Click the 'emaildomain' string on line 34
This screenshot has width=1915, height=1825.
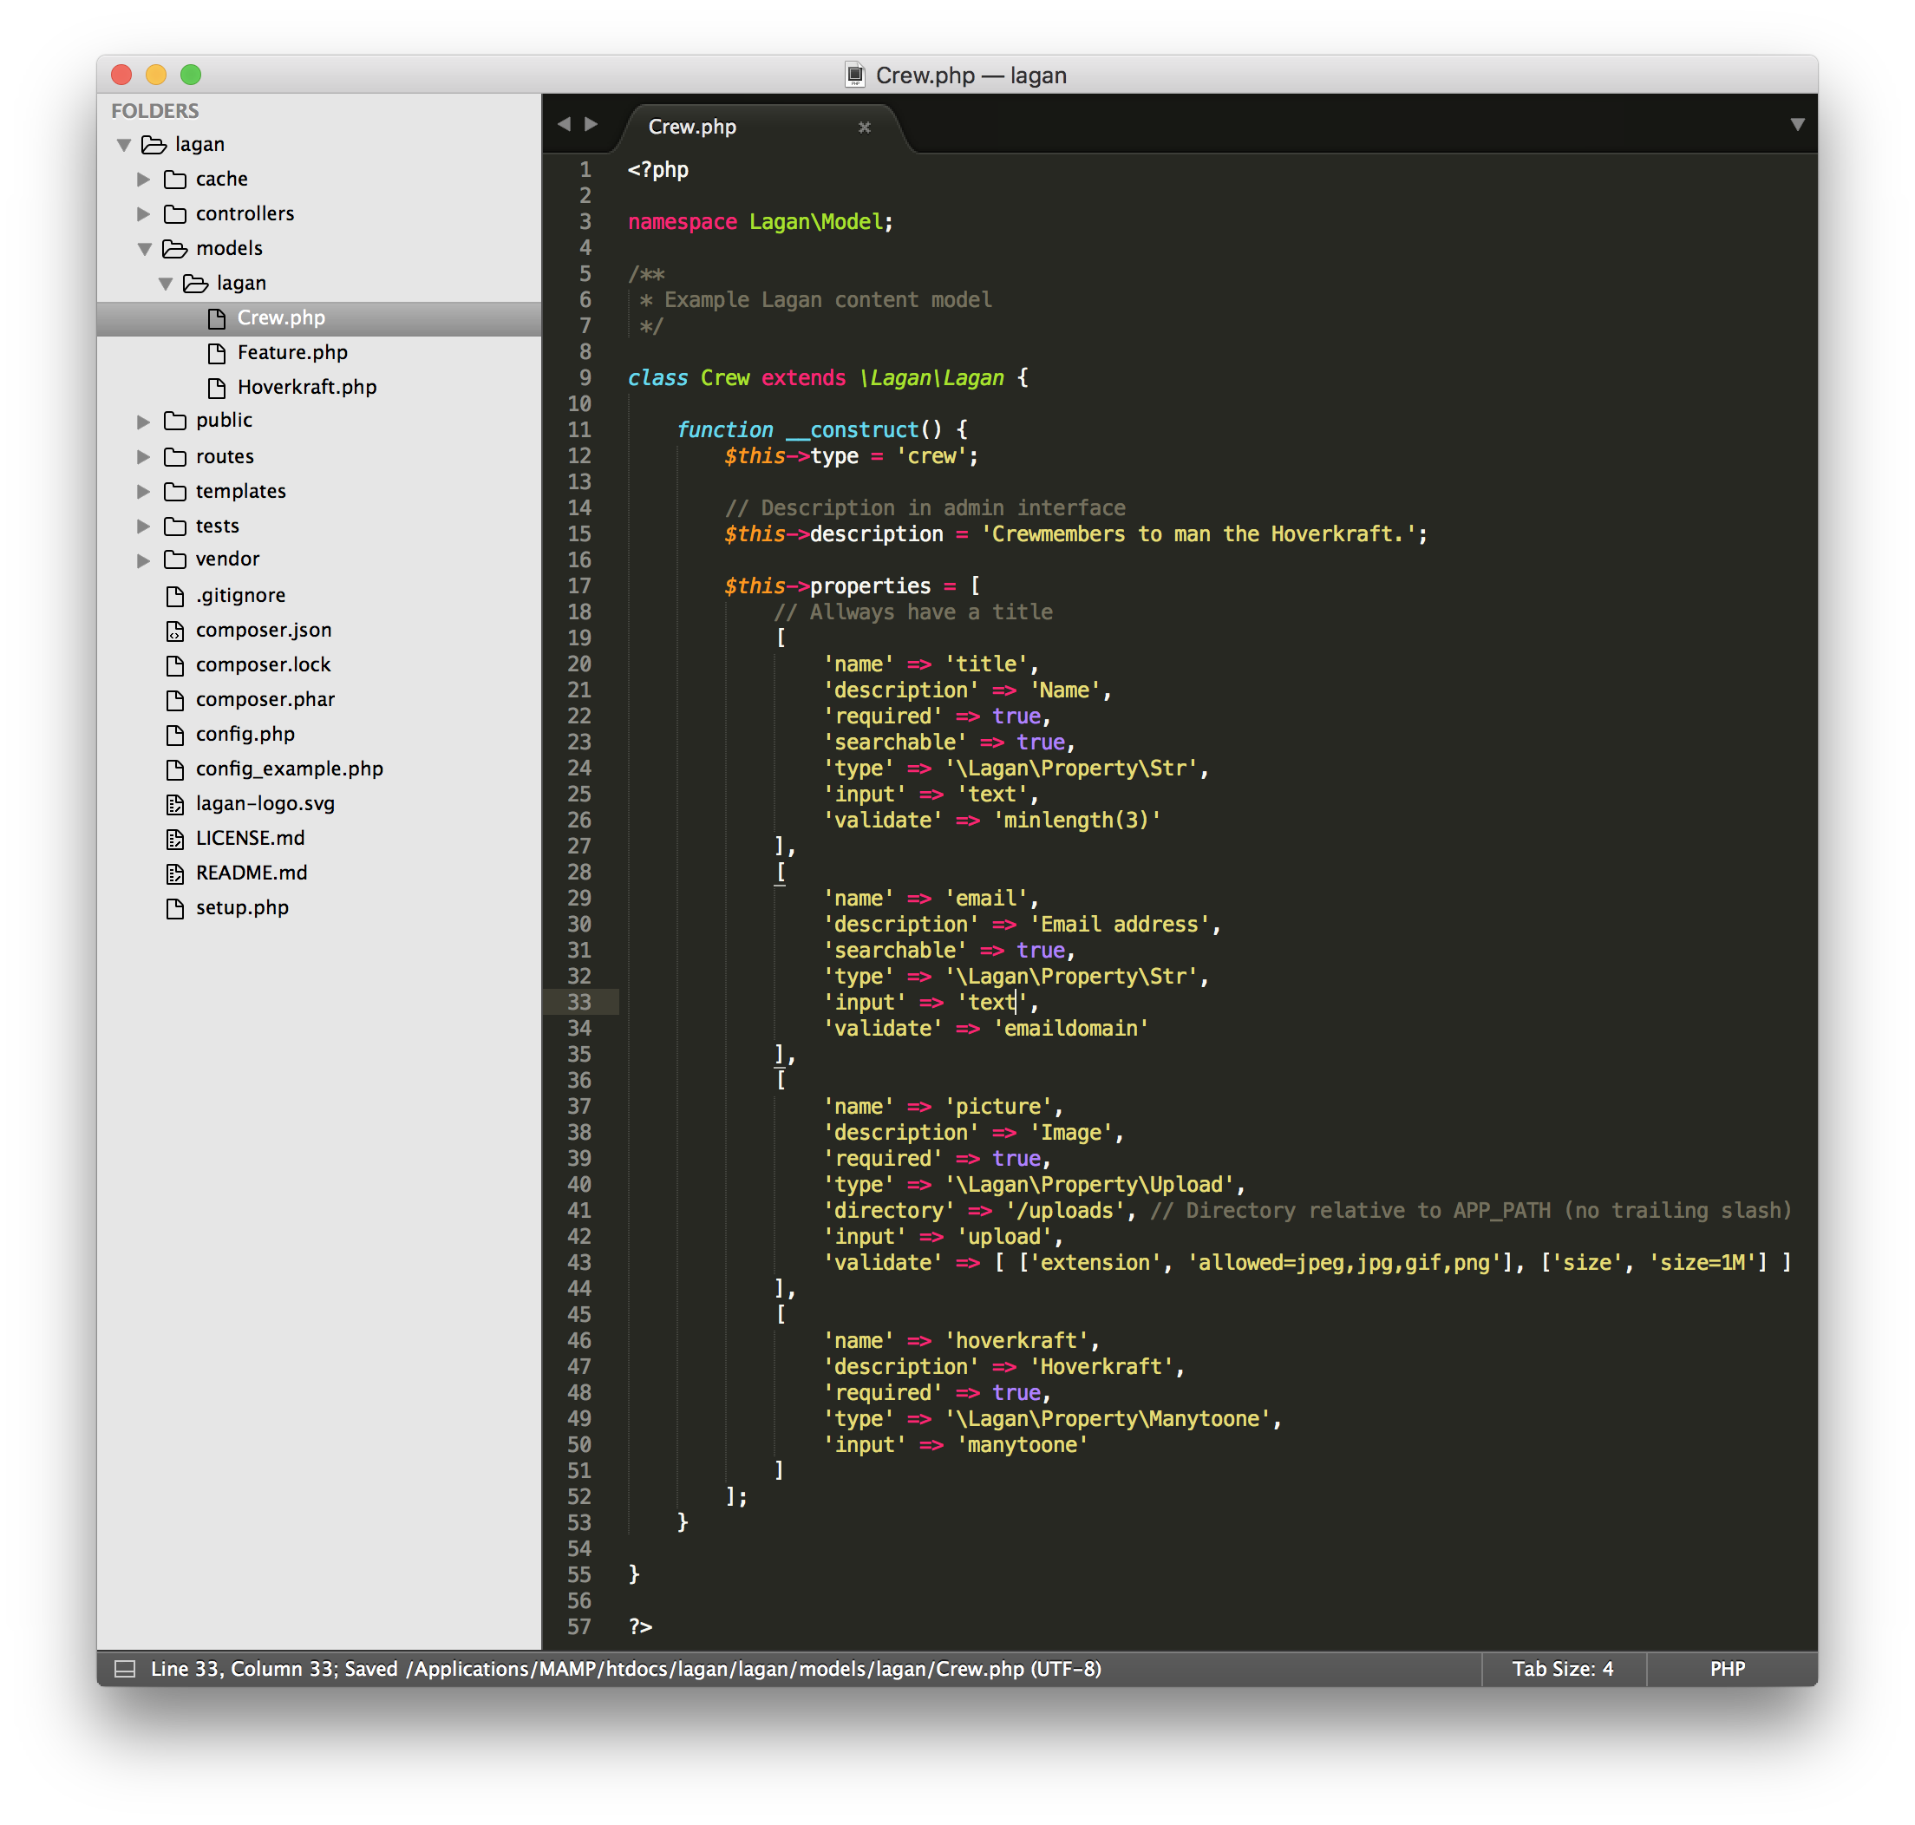point(1070,1028)
